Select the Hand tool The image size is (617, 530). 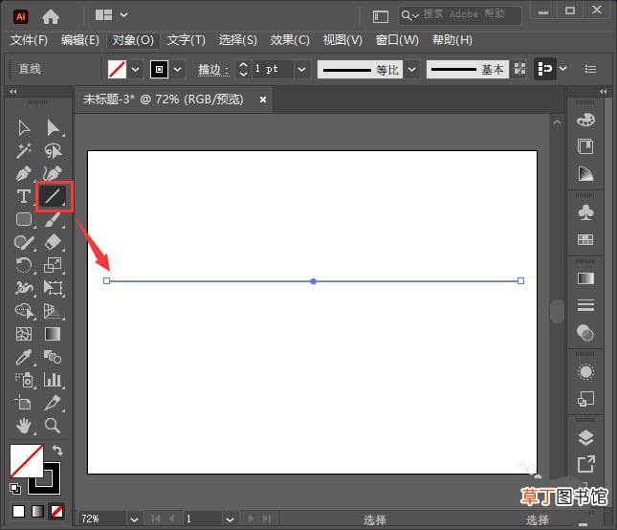24,426
